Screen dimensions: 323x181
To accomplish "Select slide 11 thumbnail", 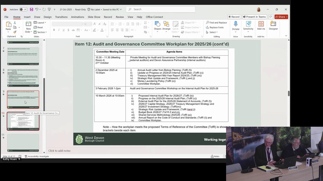I will point(23,143).
